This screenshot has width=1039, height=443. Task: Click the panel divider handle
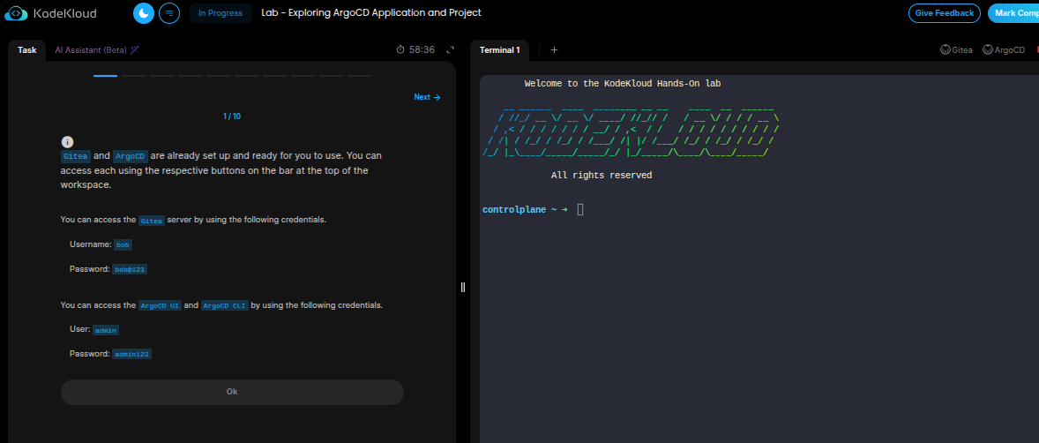click(463, 287)
